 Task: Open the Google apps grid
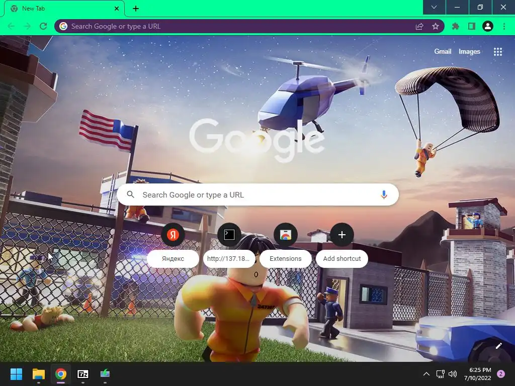point(498,52)
